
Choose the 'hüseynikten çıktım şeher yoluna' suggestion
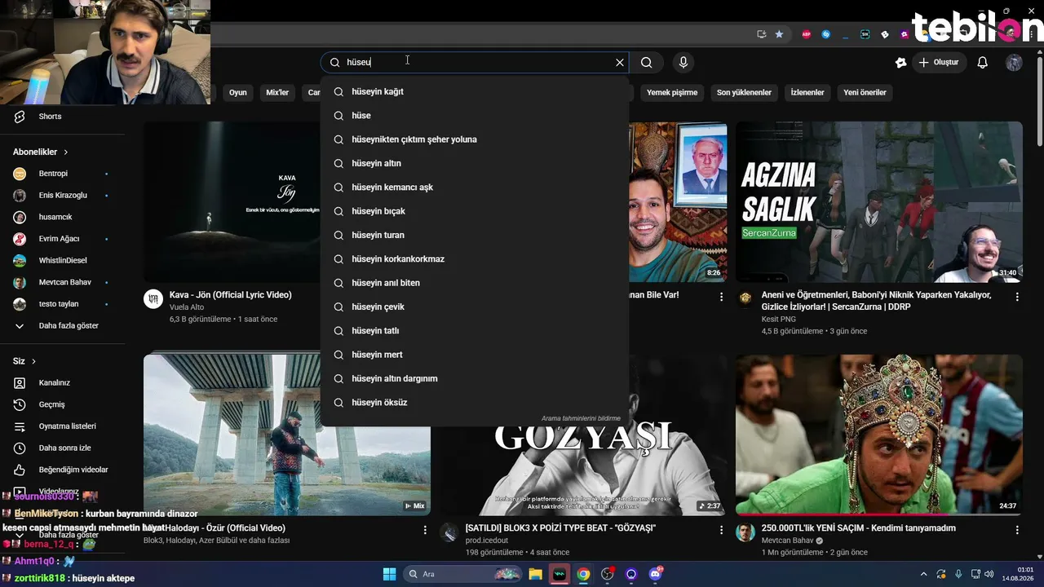click(x=475, y=139)
